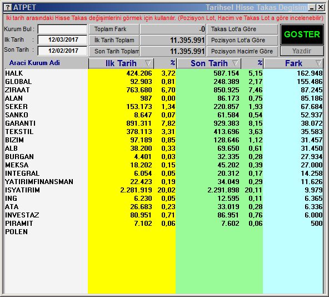Close the ATPET window
This screenshot has height=297, width=329.
coord(321,8)
